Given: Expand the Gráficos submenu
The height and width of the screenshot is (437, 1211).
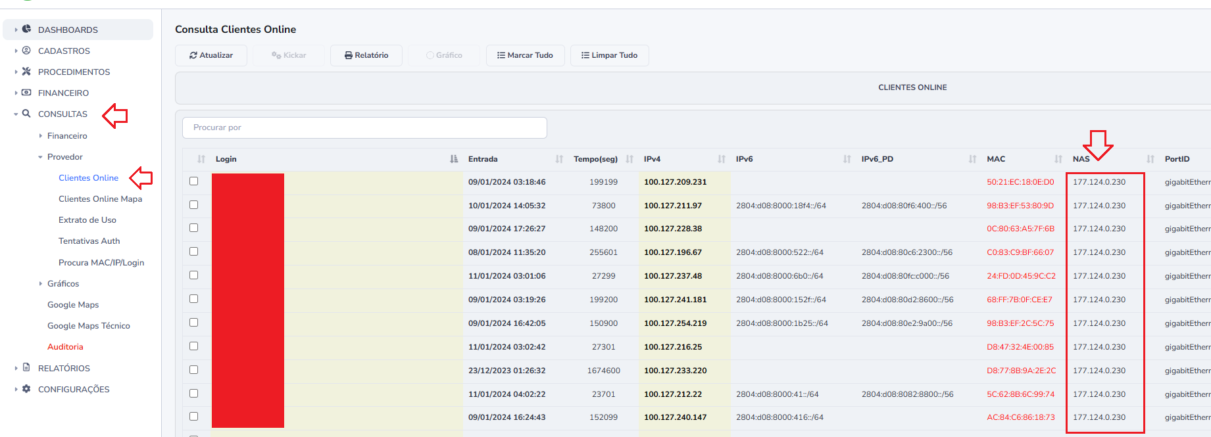Looking at the screenshot, I should (41, 284).
